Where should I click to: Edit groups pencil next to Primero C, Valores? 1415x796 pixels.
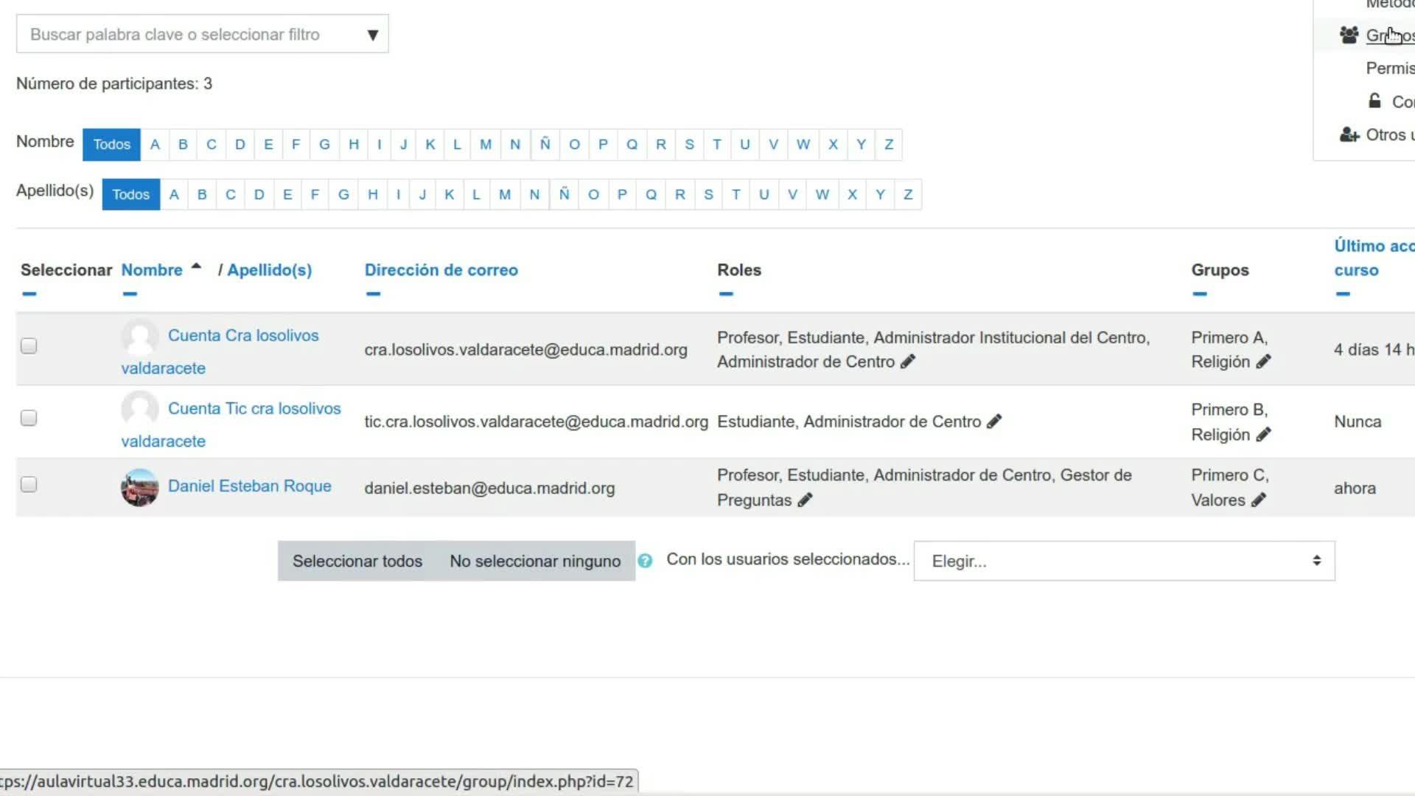(1259, 500)
